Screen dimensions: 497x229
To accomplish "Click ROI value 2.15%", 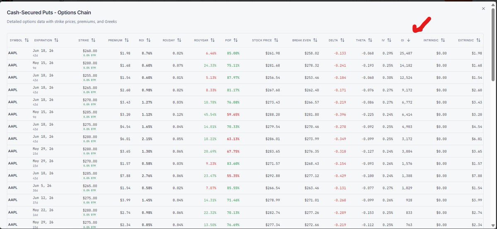I will (147, 139).
